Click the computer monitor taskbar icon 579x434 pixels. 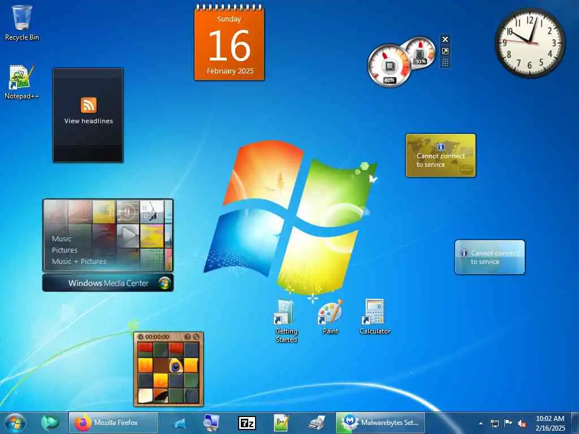211,423
